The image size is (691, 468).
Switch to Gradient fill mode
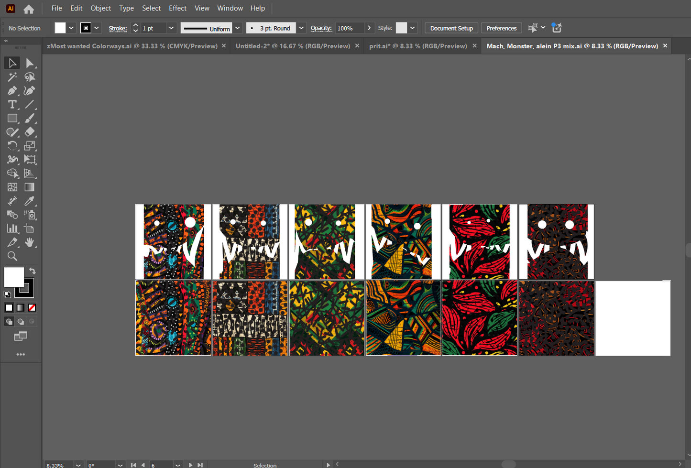pos(21,308)
